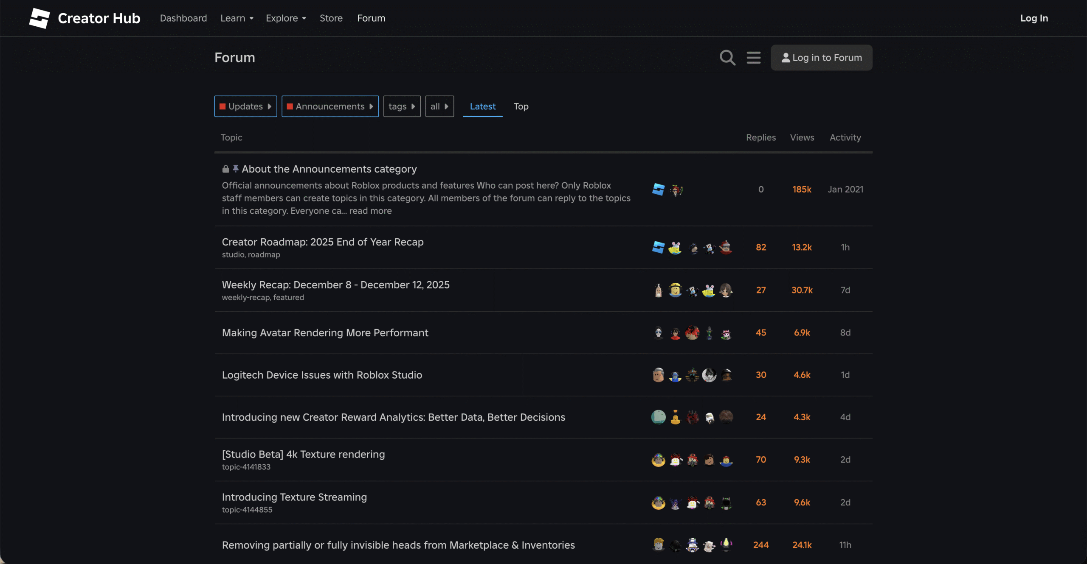This screenshot has height=564, width=1087.
Task: Open Removing partially or fully invisible heads topic
Action: tap(398, 545)
